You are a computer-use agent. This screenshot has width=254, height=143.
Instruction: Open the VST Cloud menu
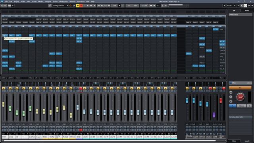81,2
